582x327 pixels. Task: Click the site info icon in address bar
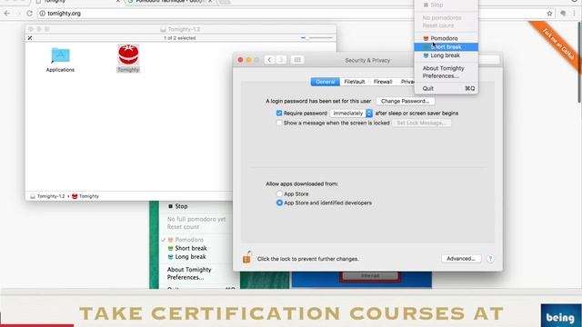[43, 14]
